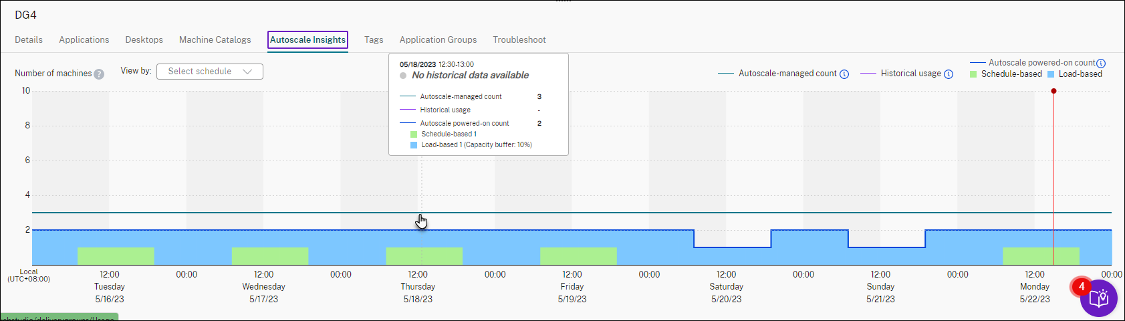1125x321 pixels.
Task: Open the help guide floating button
Action: pos(1098,298)
